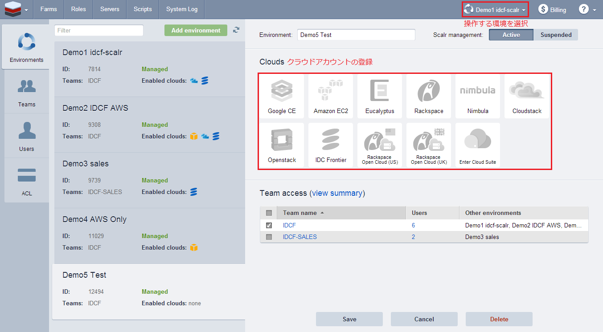Open the ACL sidebar section

tap(27, 180)
